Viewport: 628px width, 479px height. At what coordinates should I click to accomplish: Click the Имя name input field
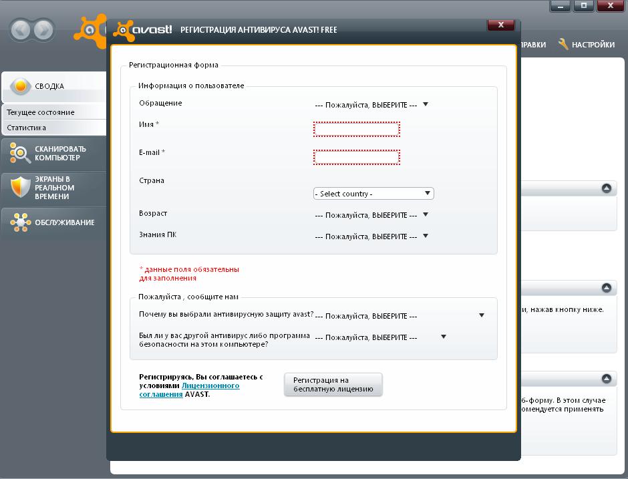[357, 129]
